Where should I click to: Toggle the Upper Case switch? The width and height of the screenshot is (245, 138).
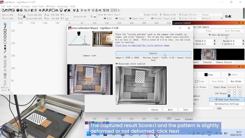[x=130, y=18]
